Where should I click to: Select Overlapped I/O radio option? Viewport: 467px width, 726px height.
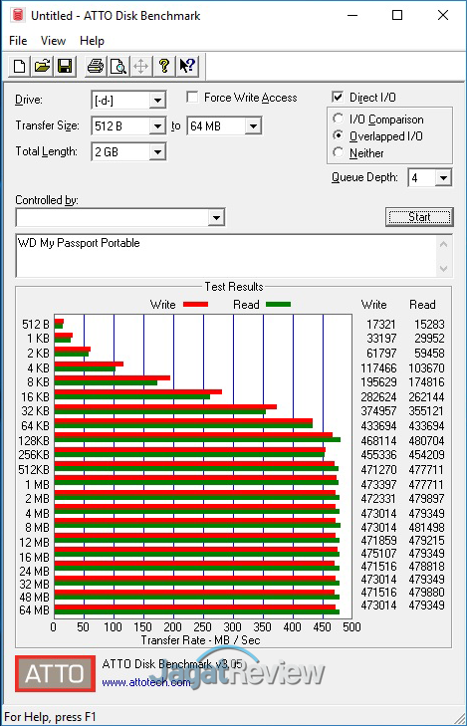coord(339,135)
